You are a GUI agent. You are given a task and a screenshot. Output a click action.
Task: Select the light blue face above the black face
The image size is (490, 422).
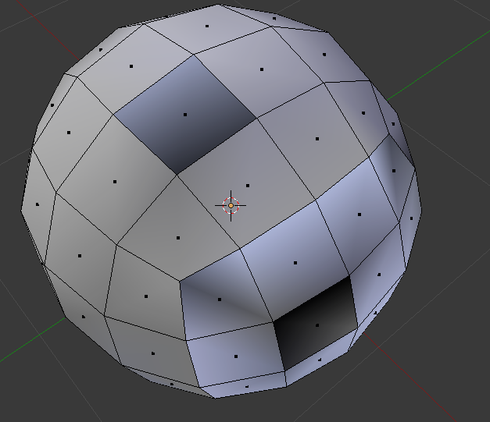click(295, 262)
